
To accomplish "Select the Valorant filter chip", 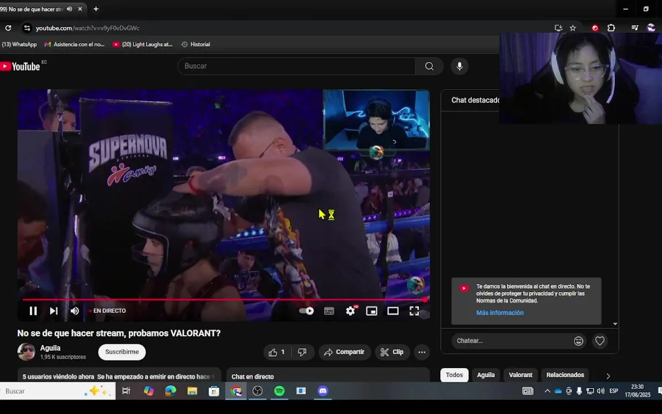I will point(521,375).
